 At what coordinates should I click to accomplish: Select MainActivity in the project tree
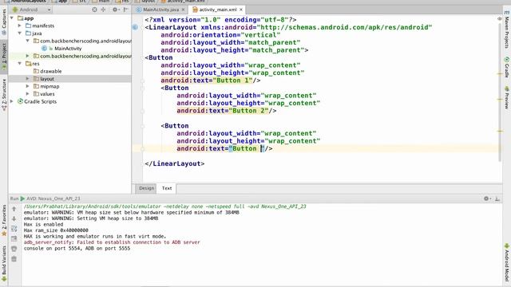tap(68, 49)
